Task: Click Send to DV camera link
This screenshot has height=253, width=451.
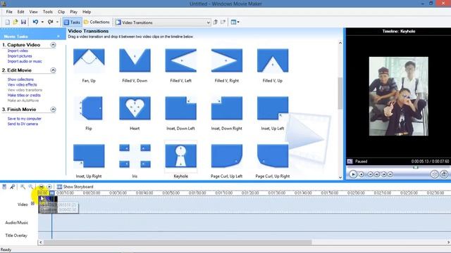Action: [23, 124]
